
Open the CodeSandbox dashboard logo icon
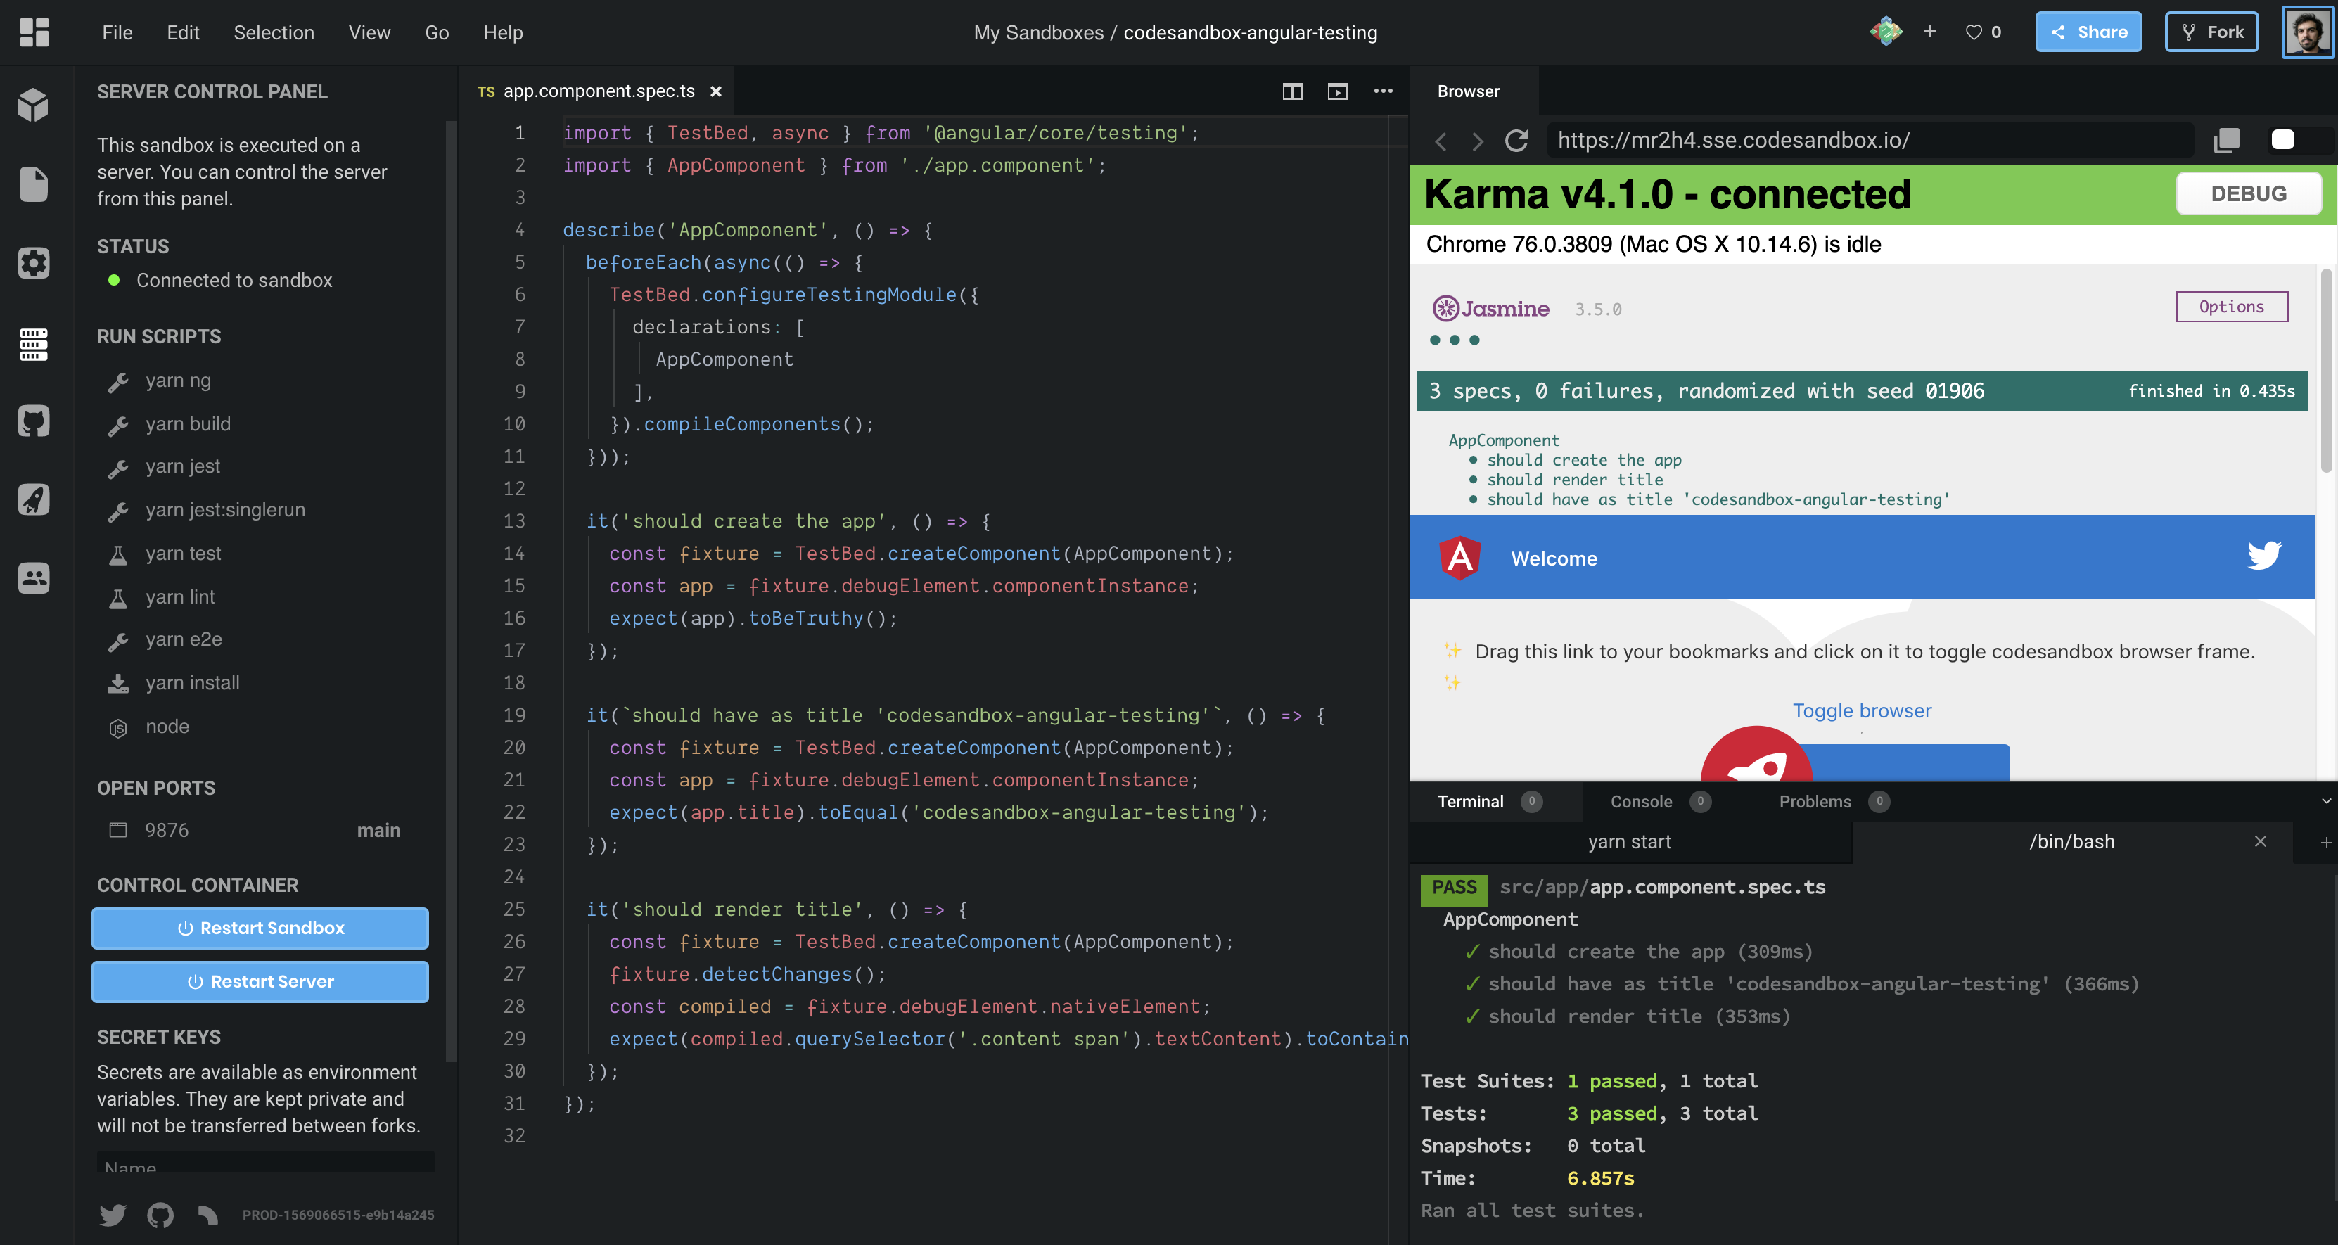34,32
